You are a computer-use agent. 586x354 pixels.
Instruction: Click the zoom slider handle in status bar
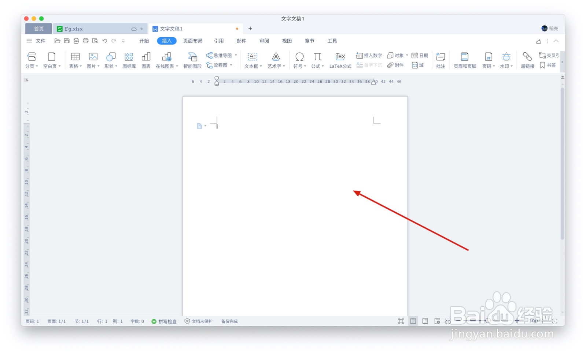[x=487, y=321]
